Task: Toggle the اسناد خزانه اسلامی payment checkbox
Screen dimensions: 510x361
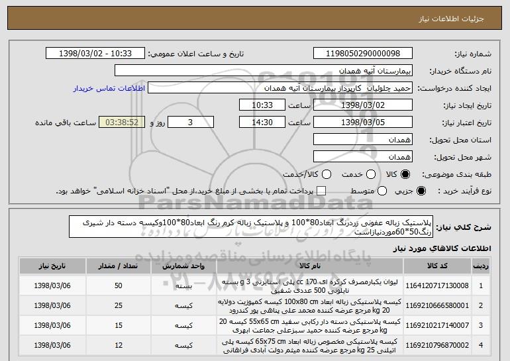Action: pyautogui.click(x=321, y=191)
